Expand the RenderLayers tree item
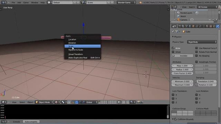 pyautogui.click(x=176, y=13)
